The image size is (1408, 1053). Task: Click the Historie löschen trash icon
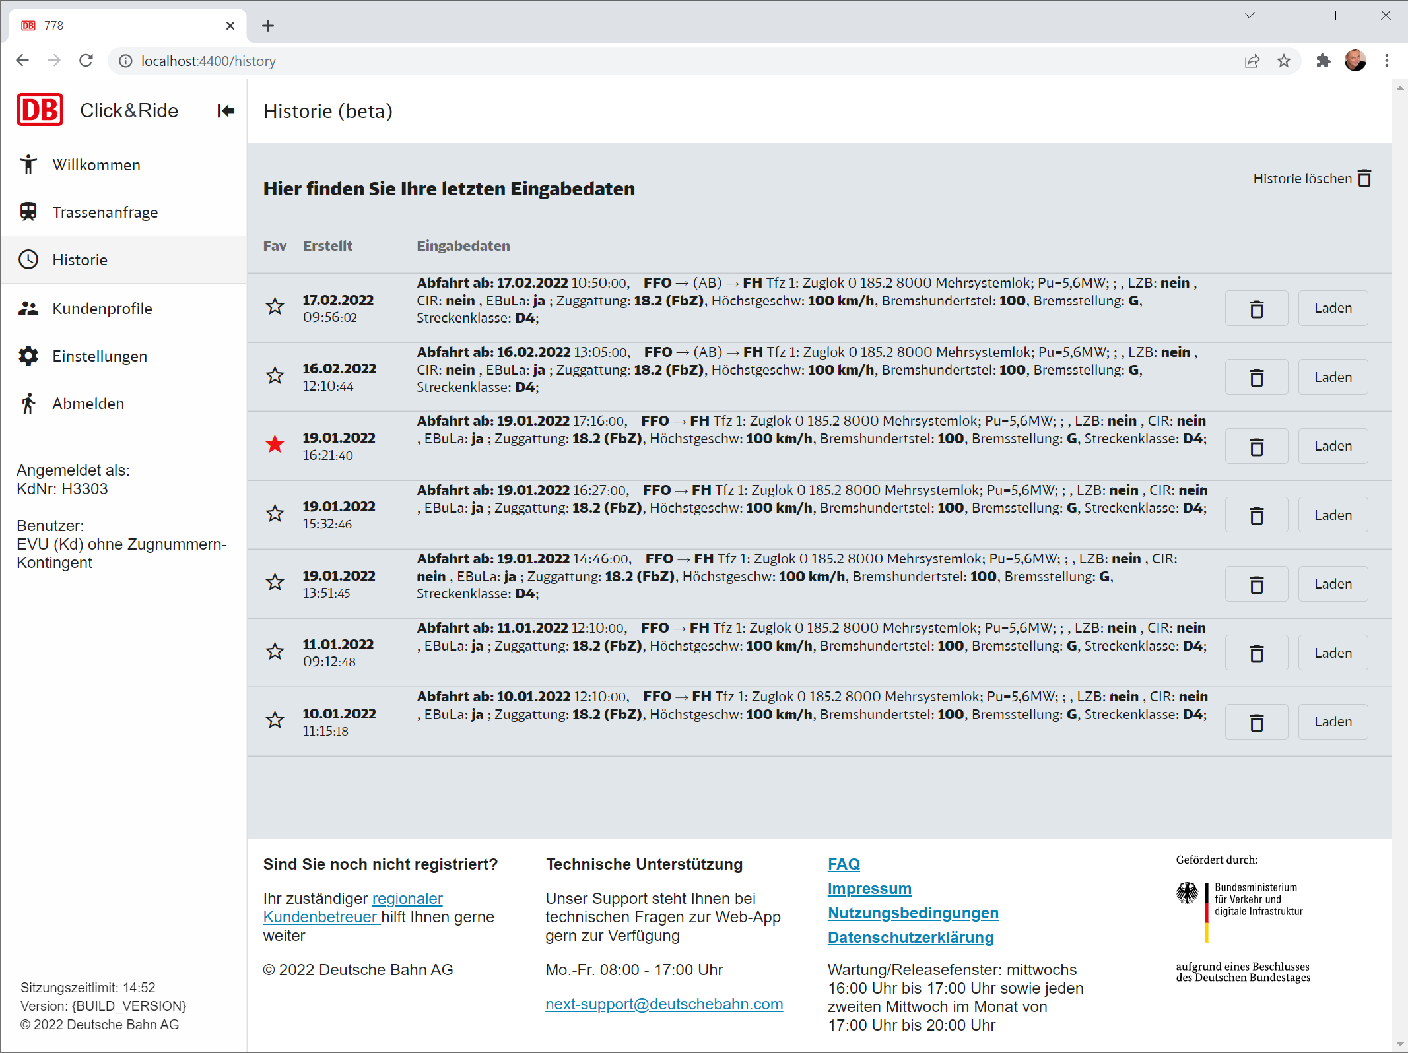point(1364,178)
